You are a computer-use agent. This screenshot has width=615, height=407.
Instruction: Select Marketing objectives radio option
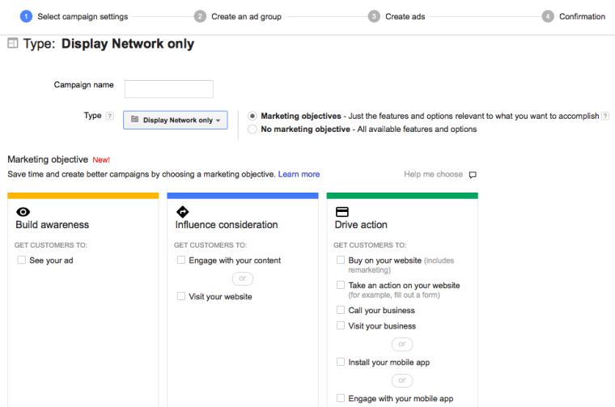click(x=252, y=117)
